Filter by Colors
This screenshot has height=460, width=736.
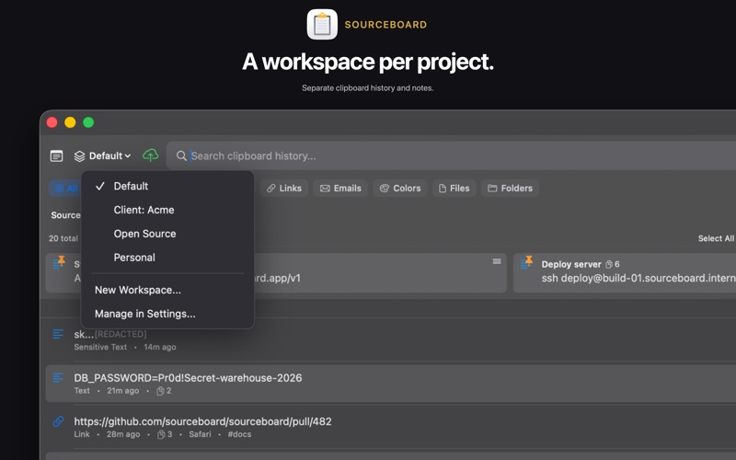pos(400,189)
